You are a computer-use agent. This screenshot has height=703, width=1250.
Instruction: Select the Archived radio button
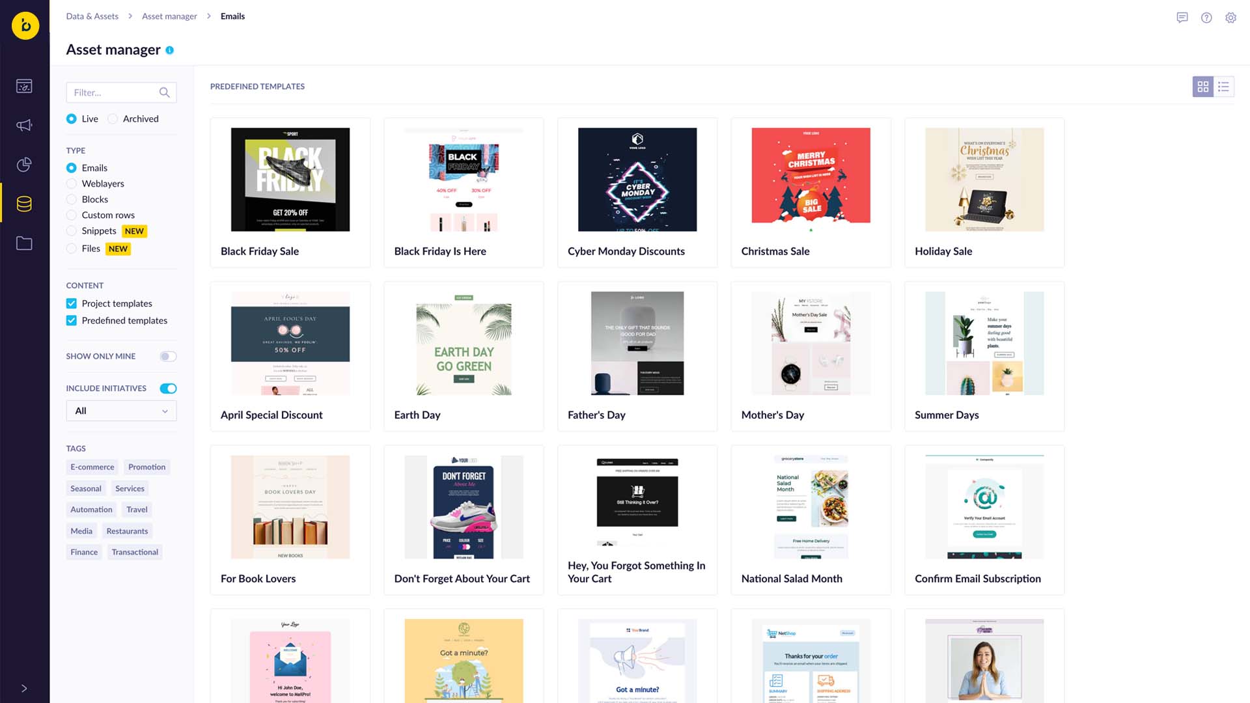[113, 118]
